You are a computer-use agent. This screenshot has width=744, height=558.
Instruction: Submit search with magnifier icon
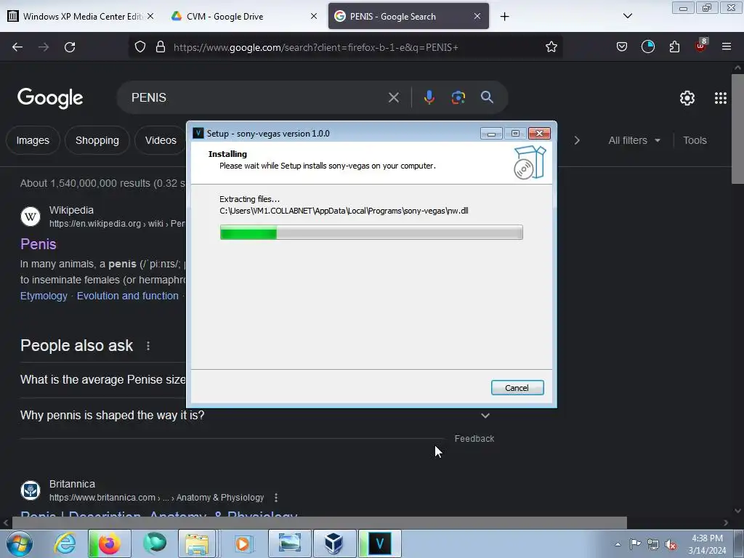coord(487,97)
